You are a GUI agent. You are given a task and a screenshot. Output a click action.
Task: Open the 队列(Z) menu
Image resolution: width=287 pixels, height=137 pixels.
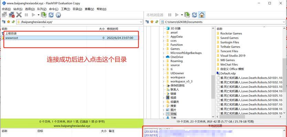(42, 9)
